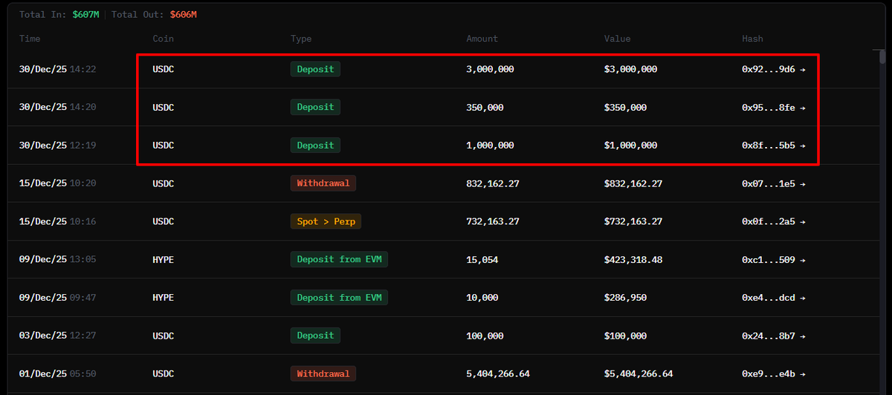The width and height of the screenshot is (892, 395).
Task: Open transaction hash 0xc1...509 link
Action: pos(773,260)
